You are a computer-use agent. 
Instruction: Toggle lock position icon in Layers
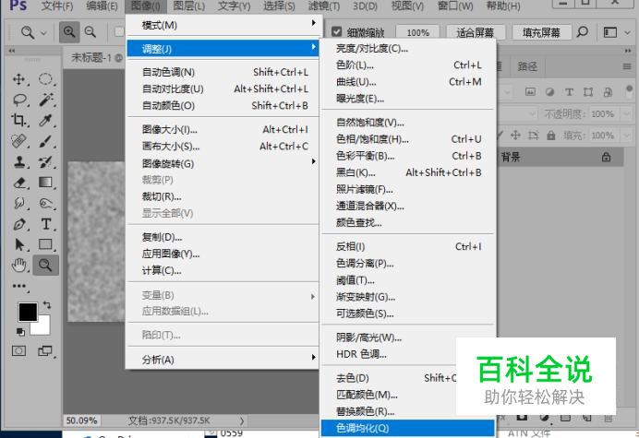pos(515,136)
